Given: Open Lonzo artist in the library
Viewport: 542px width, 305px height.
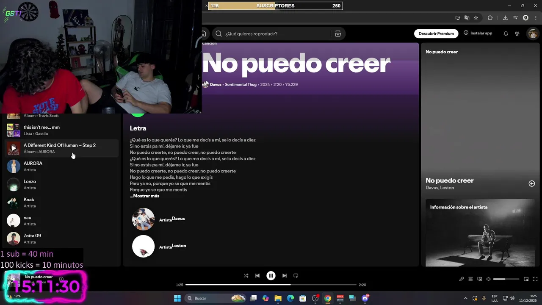Looking at the screenshot, I should point(61,184).
